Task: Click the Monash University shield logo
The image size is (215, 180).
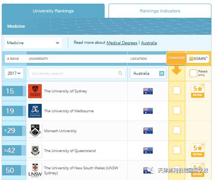Action: tap(35, 131)
